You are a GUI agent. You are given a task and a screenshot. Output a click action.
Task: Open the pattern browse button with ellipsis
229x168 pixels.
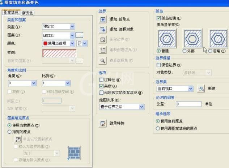[80, 35]
